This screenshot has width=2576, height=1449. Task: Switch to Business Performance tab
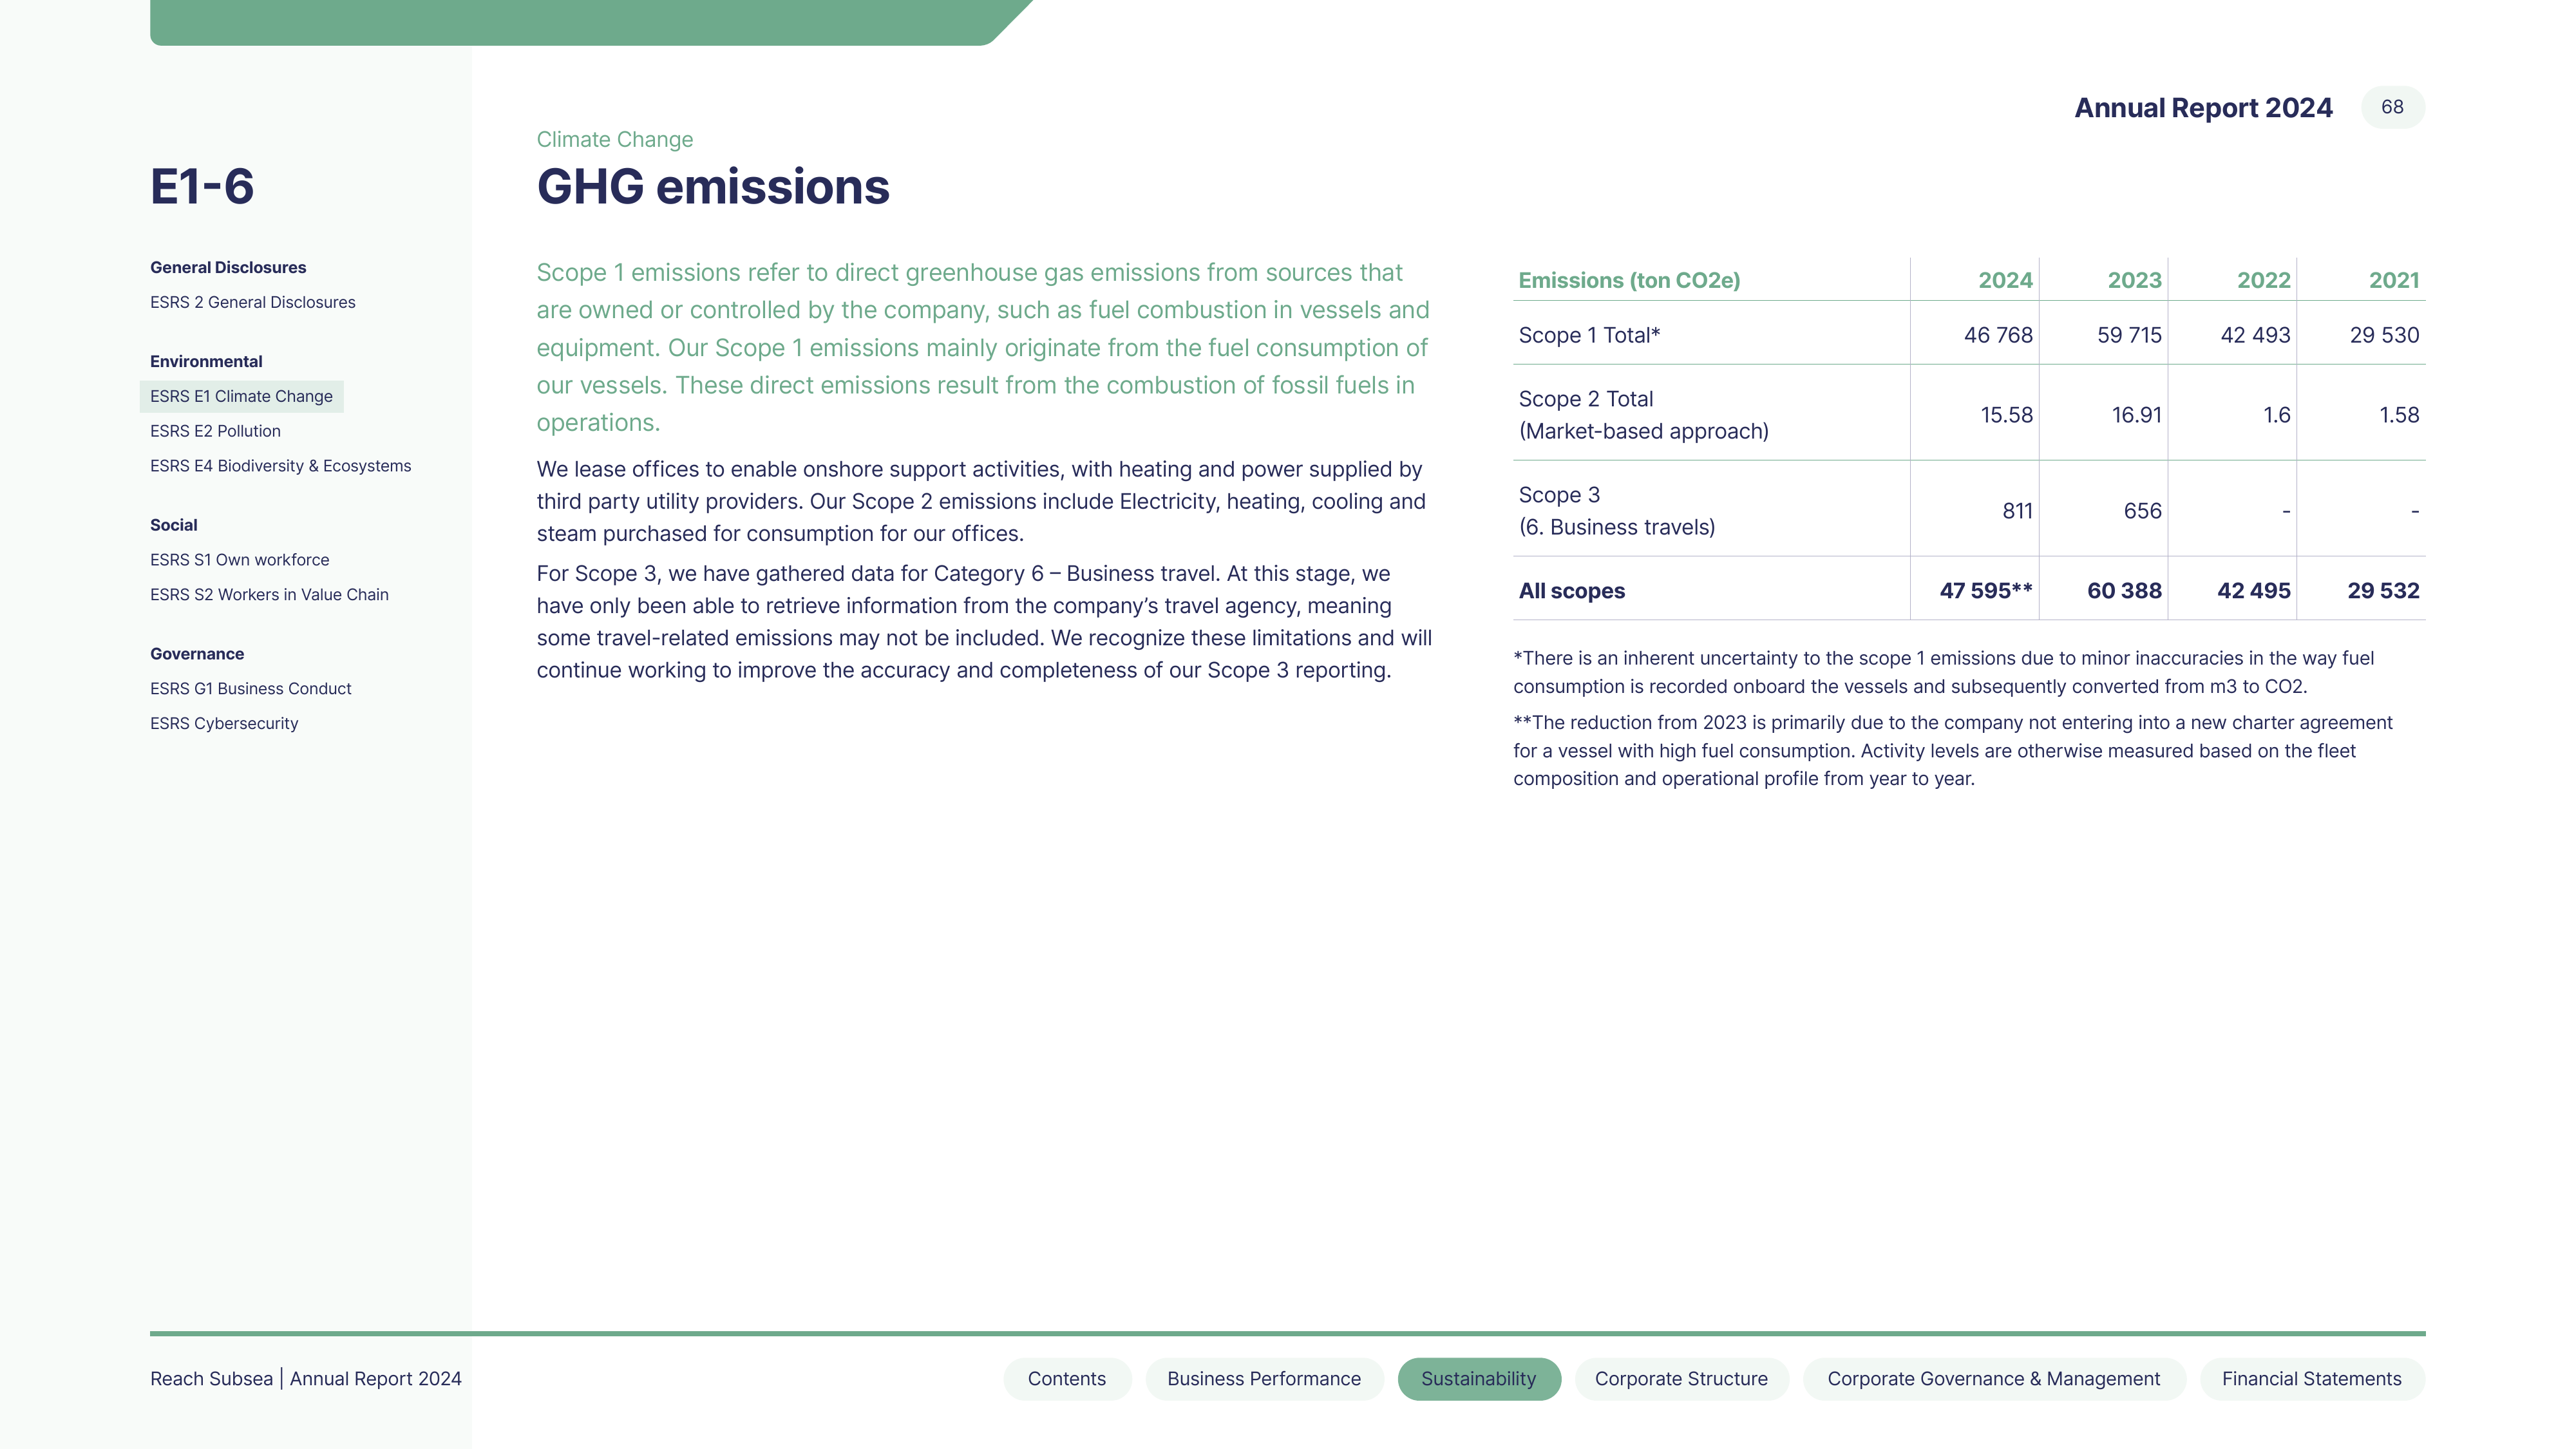click(1264, 1379)
